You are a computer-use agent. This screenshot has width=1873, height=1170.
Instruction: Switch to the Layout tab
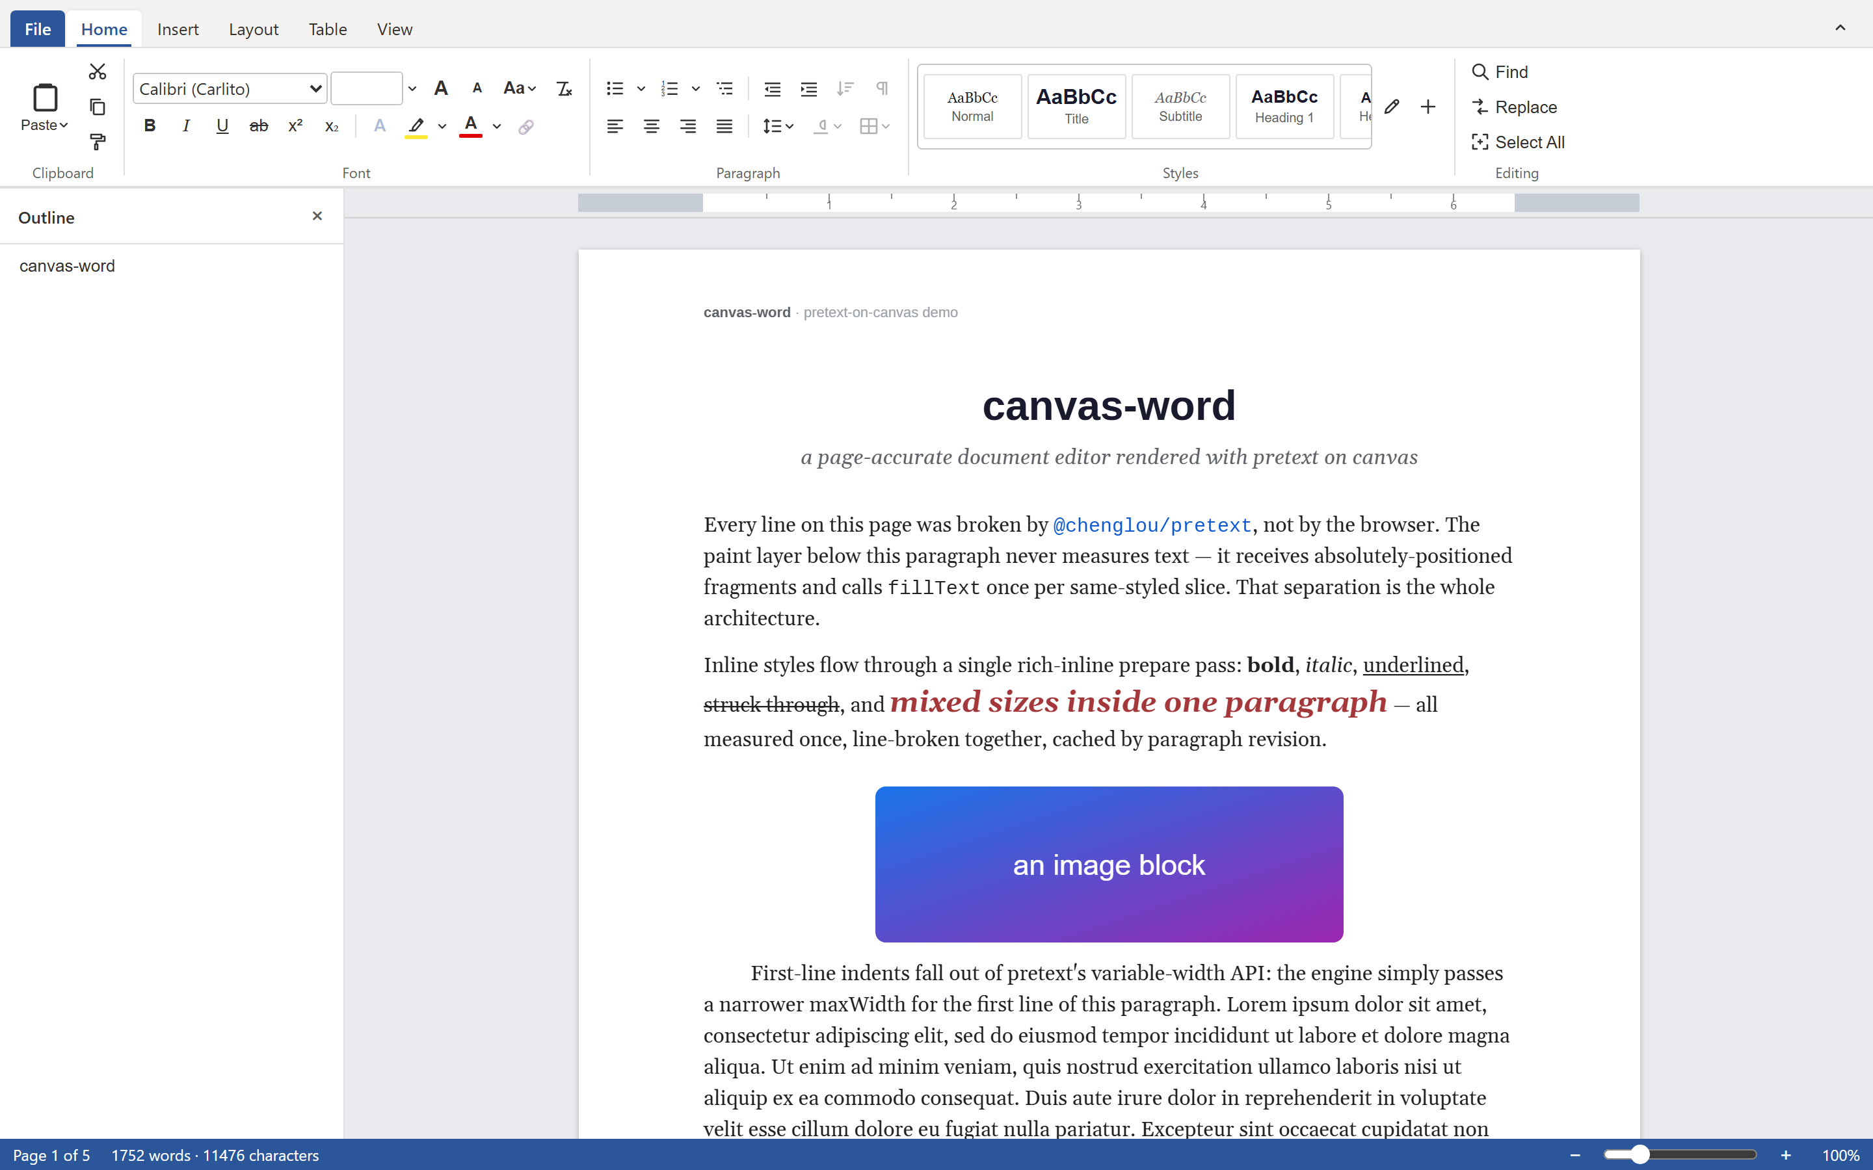(253, 29)
